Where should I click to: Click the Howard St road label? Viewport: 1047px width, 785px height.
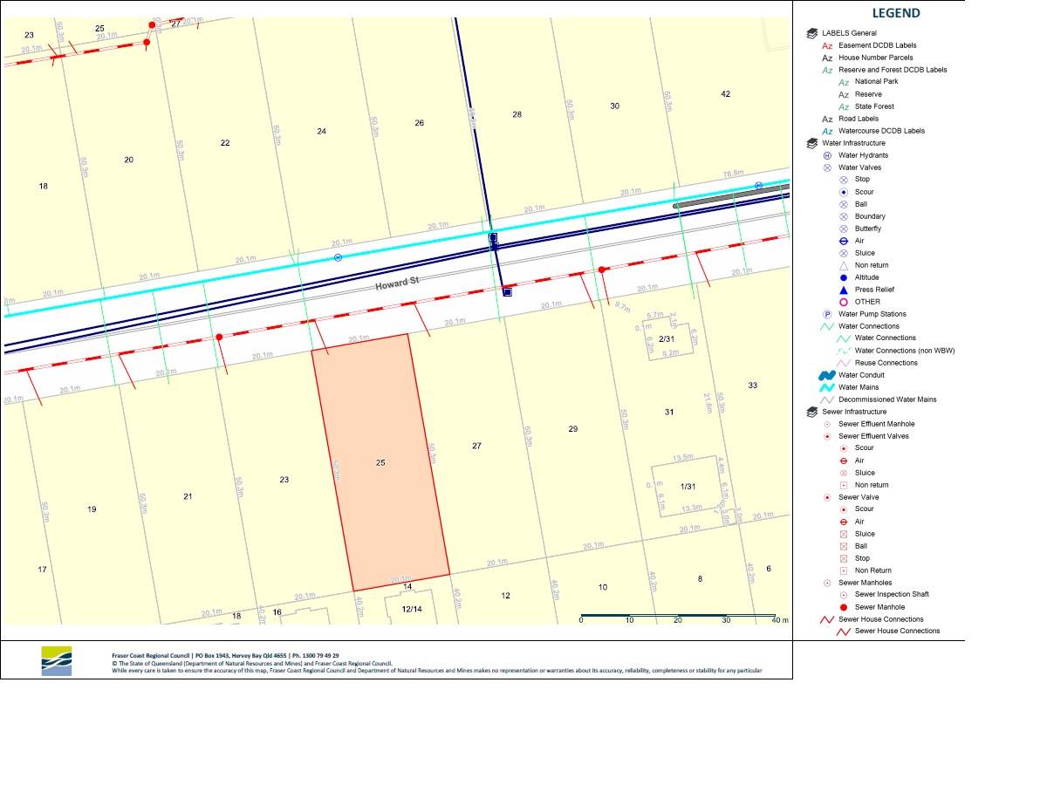(398, 285)
